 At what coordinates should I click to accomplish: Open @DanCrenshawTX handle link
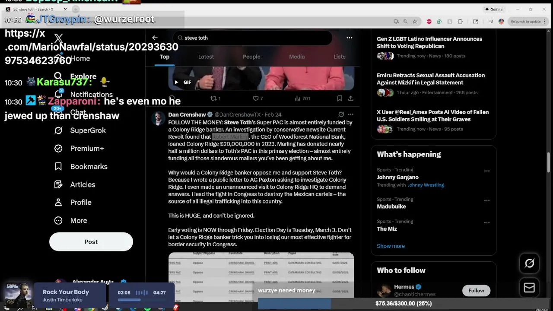tap(238, 114)
